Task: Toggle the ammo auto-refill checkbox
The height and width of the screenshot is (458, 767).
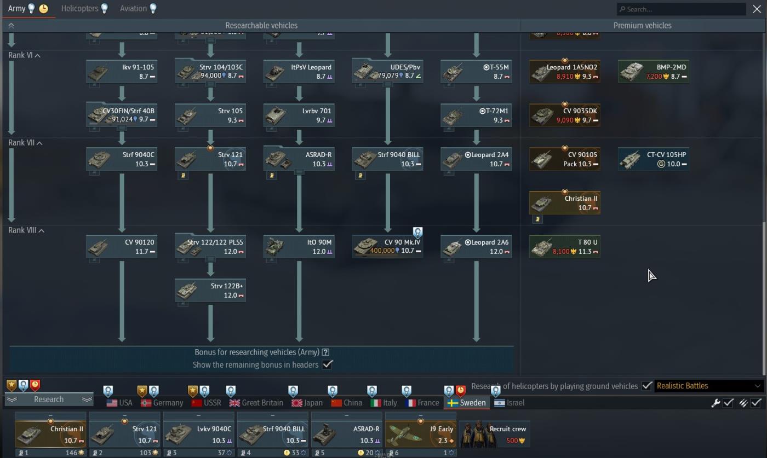Action: (x=756, y=403)
